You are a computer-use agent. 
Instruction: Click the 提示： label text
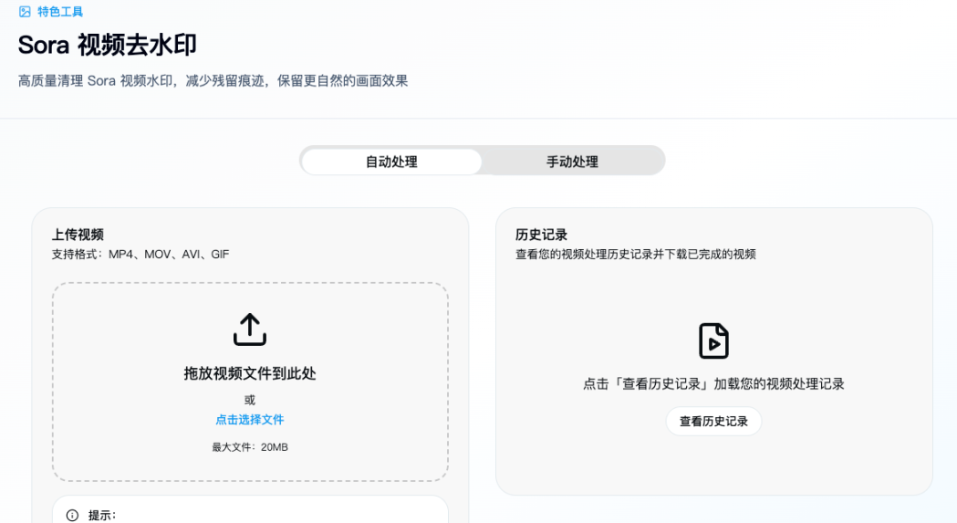pyautogui.click(x=102, y=516)
